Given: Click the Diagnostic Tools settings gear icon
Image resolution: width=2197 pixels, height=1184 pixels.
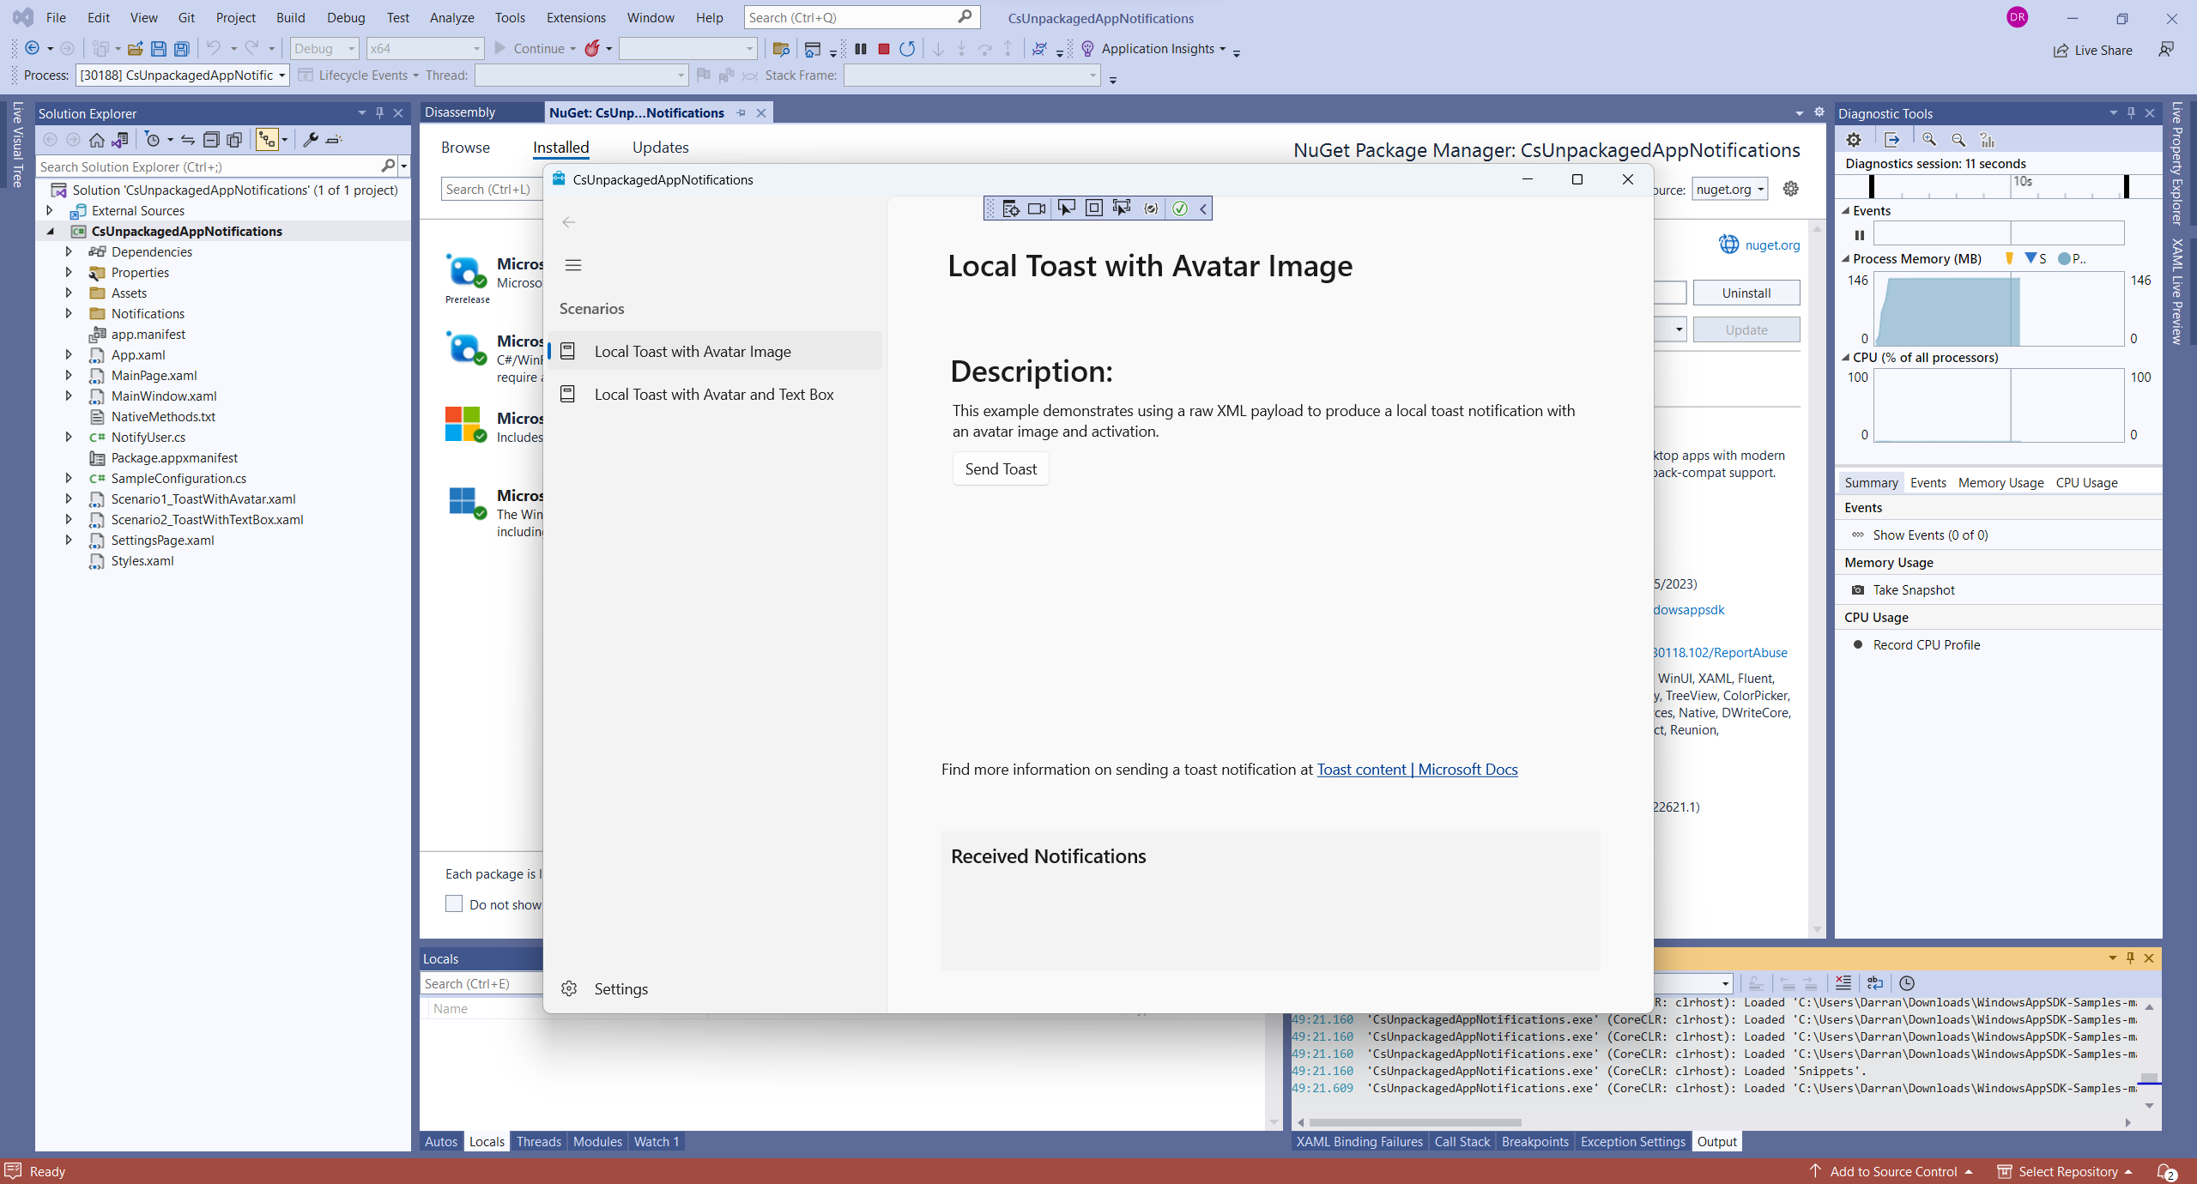Looking at the screenshot, I should point(1854,139).
